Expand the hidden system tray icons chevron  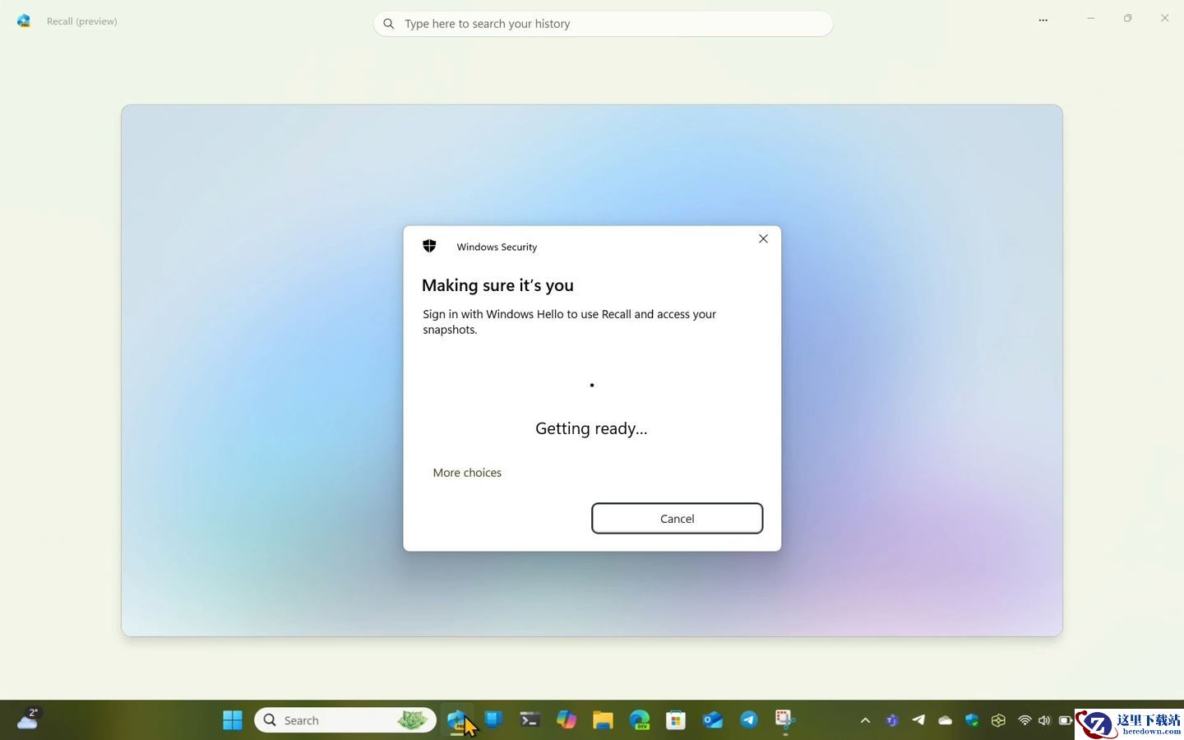pyautogui.click(x=865, y=720)
